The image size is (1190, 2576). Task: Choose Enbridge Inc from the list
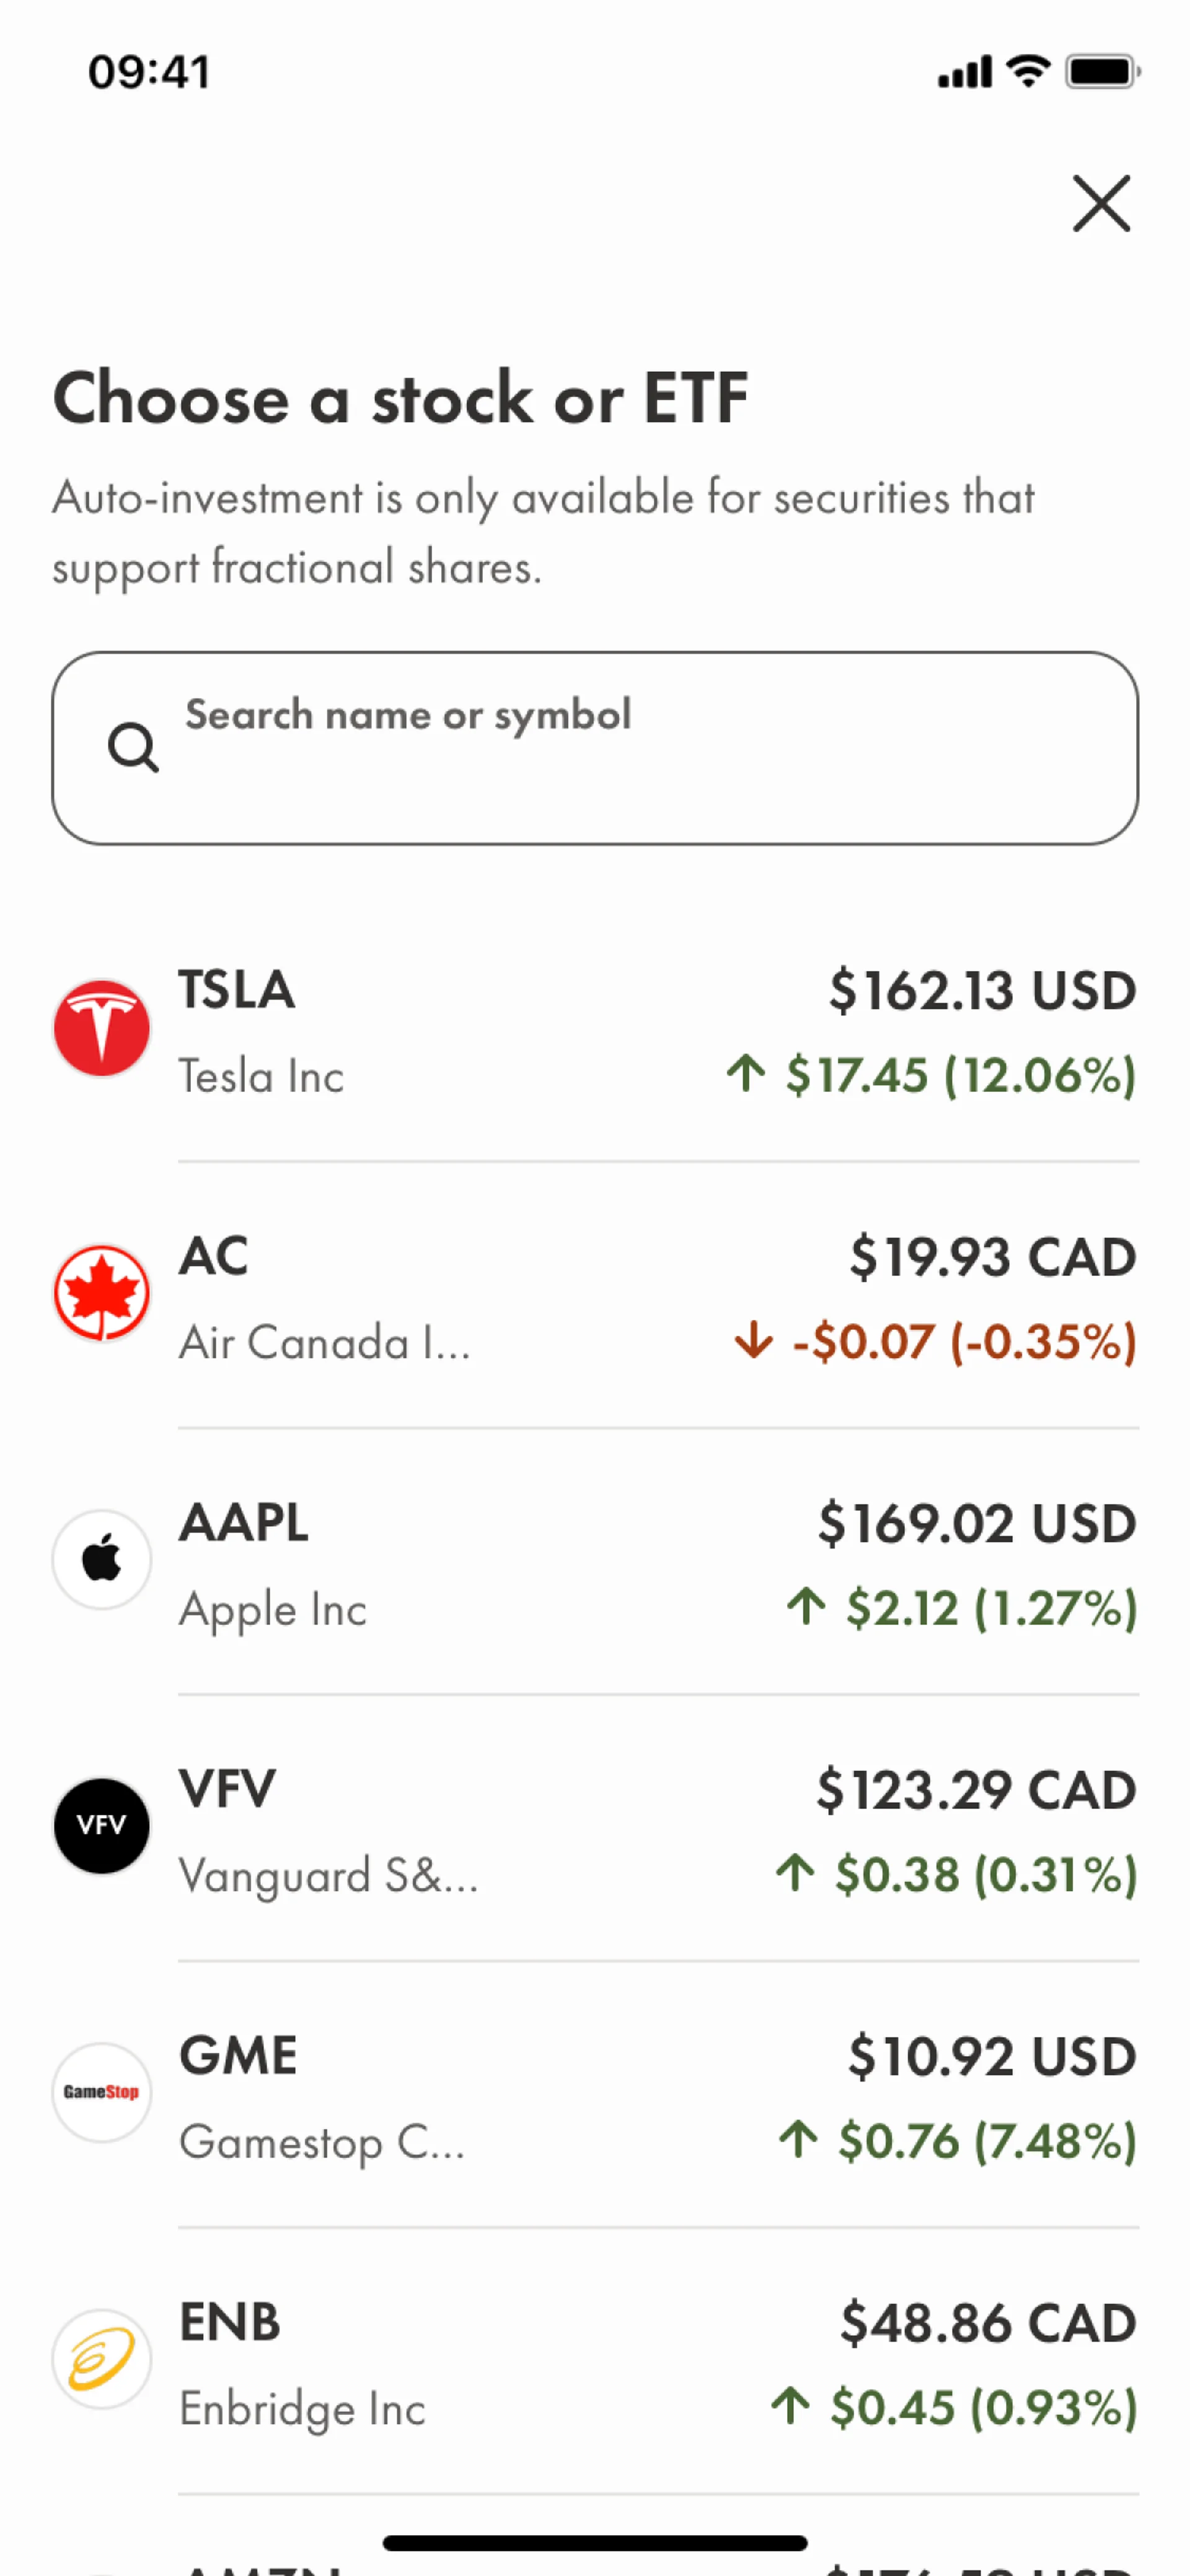[x=302, y=2408]
